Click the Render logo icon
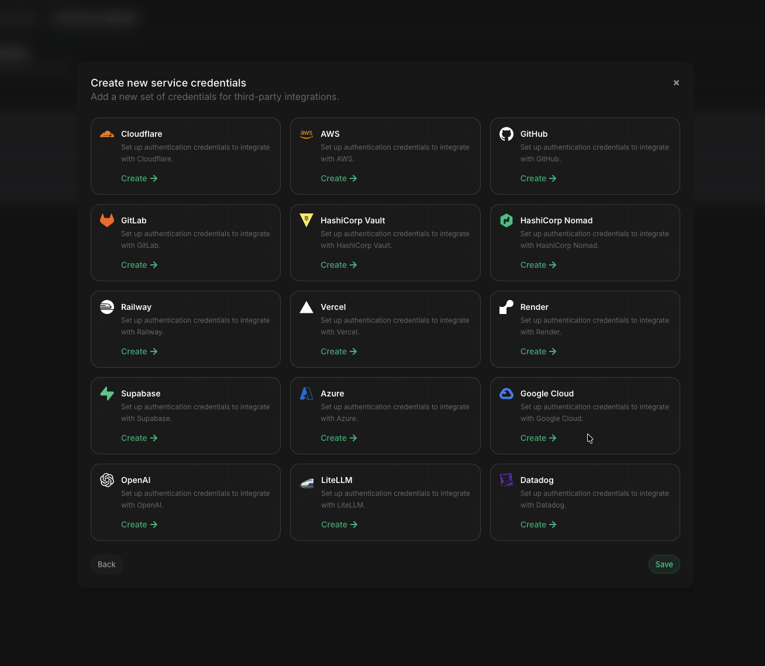765x666 pixels. (x=506, y=307)
